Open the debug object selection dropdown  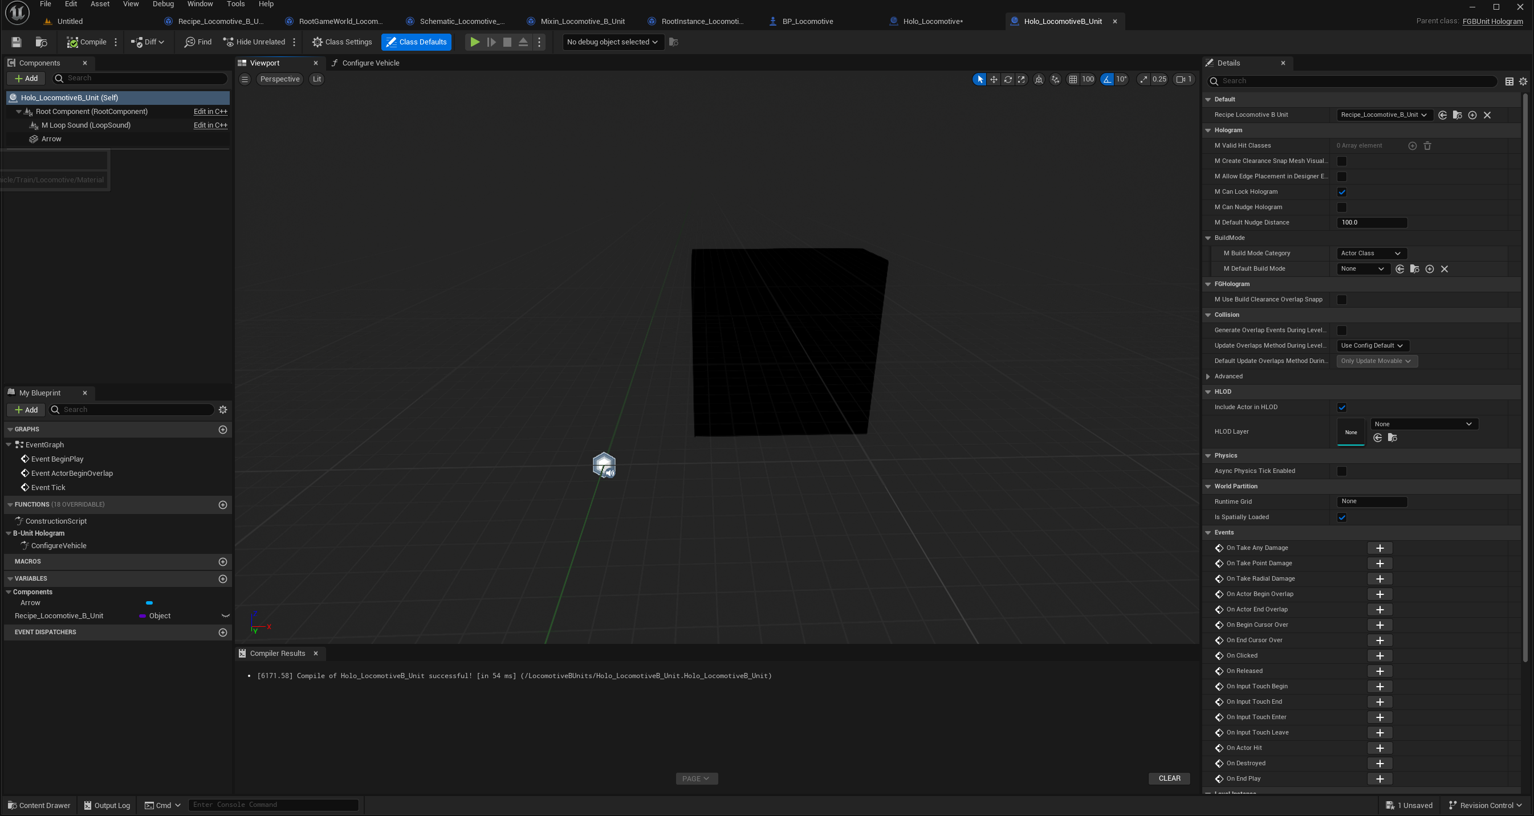[x=612, y=42]
